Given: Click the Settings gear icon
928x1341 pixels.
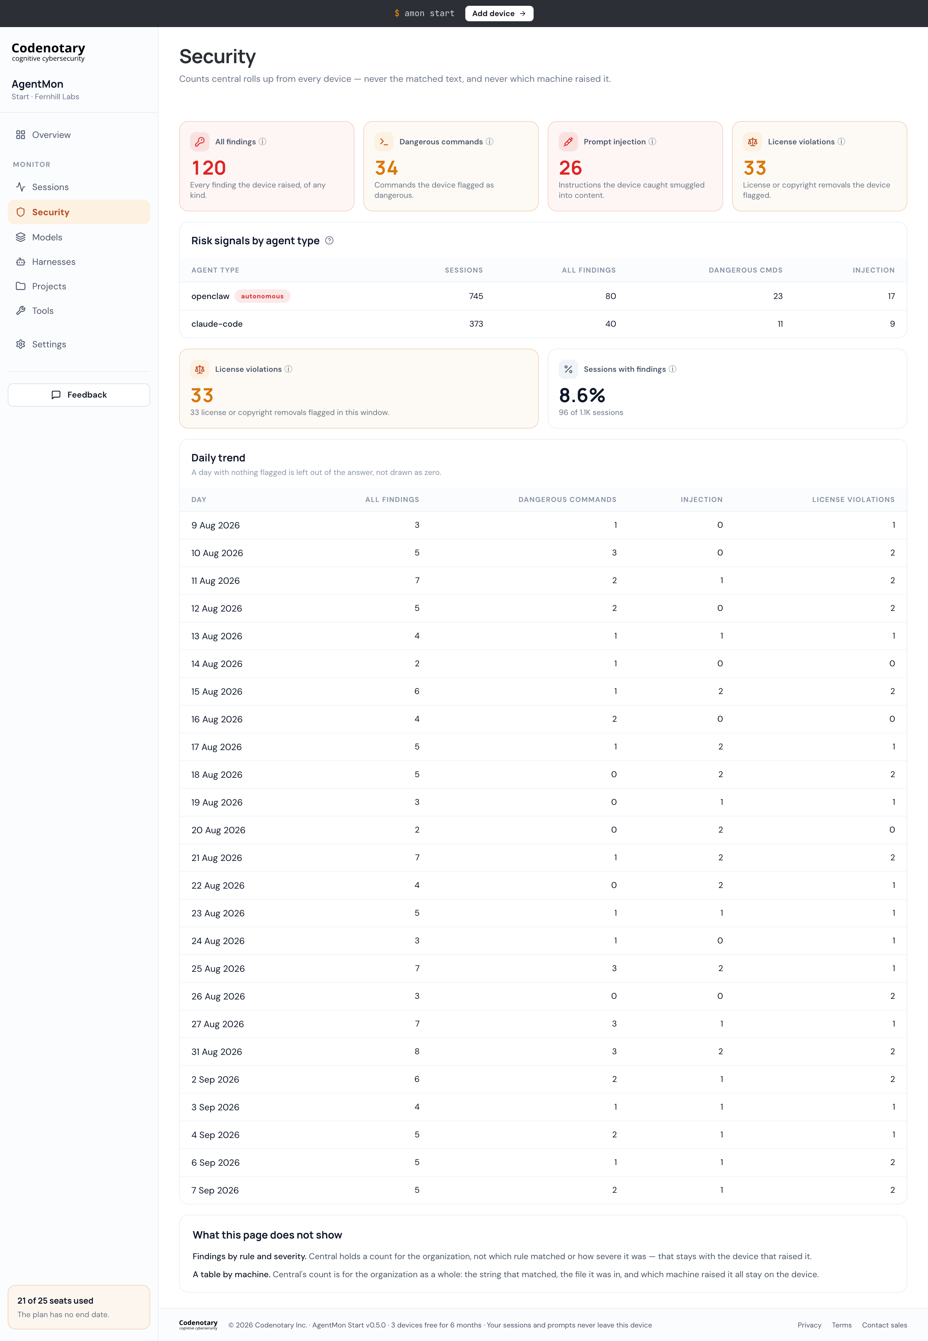Looking at the screenshot, I should (20, 344).
